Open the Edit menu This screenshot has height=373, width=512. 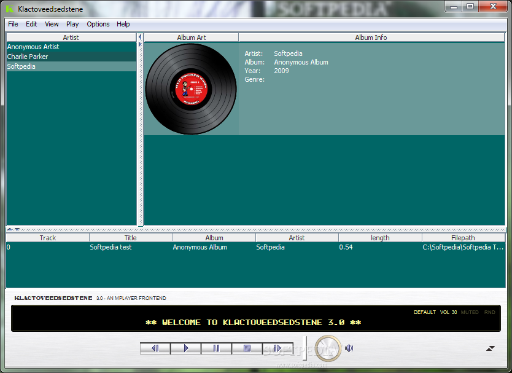pyautogui.click(x=31, y=24)
